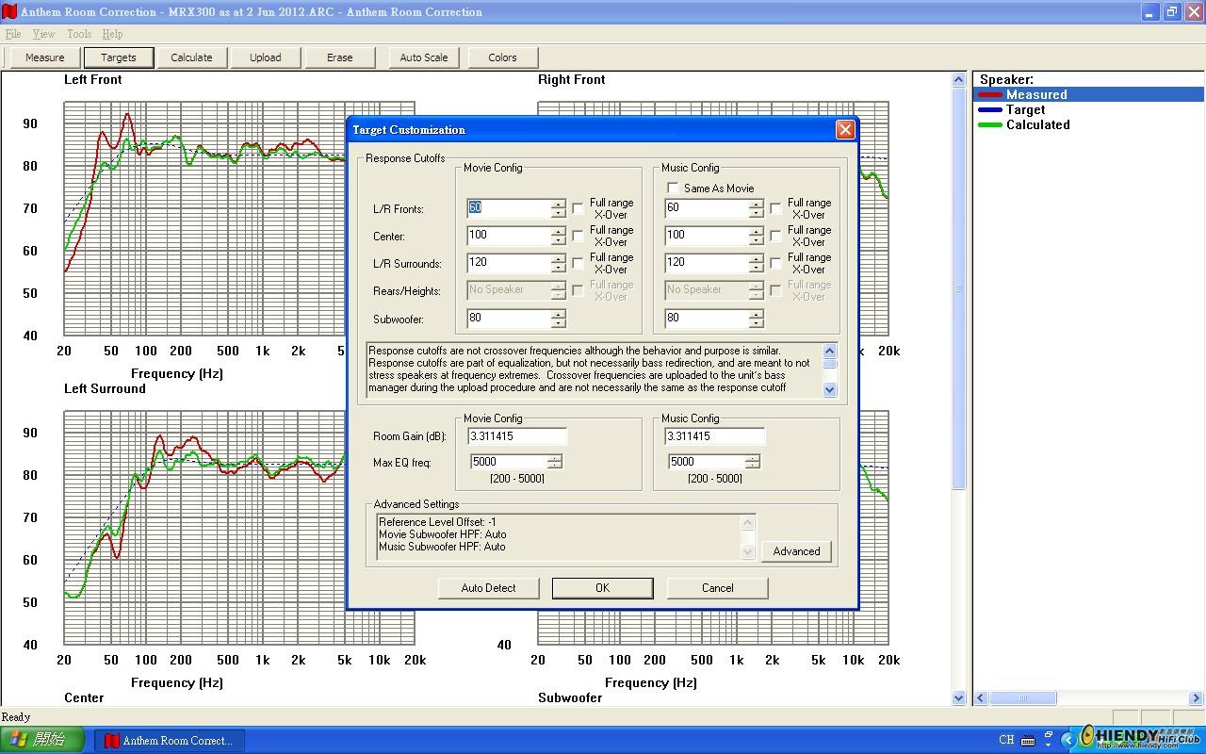
Task: Close the Target Customization dialog with X
Action: pyautogui.click(x=845, y=129)
